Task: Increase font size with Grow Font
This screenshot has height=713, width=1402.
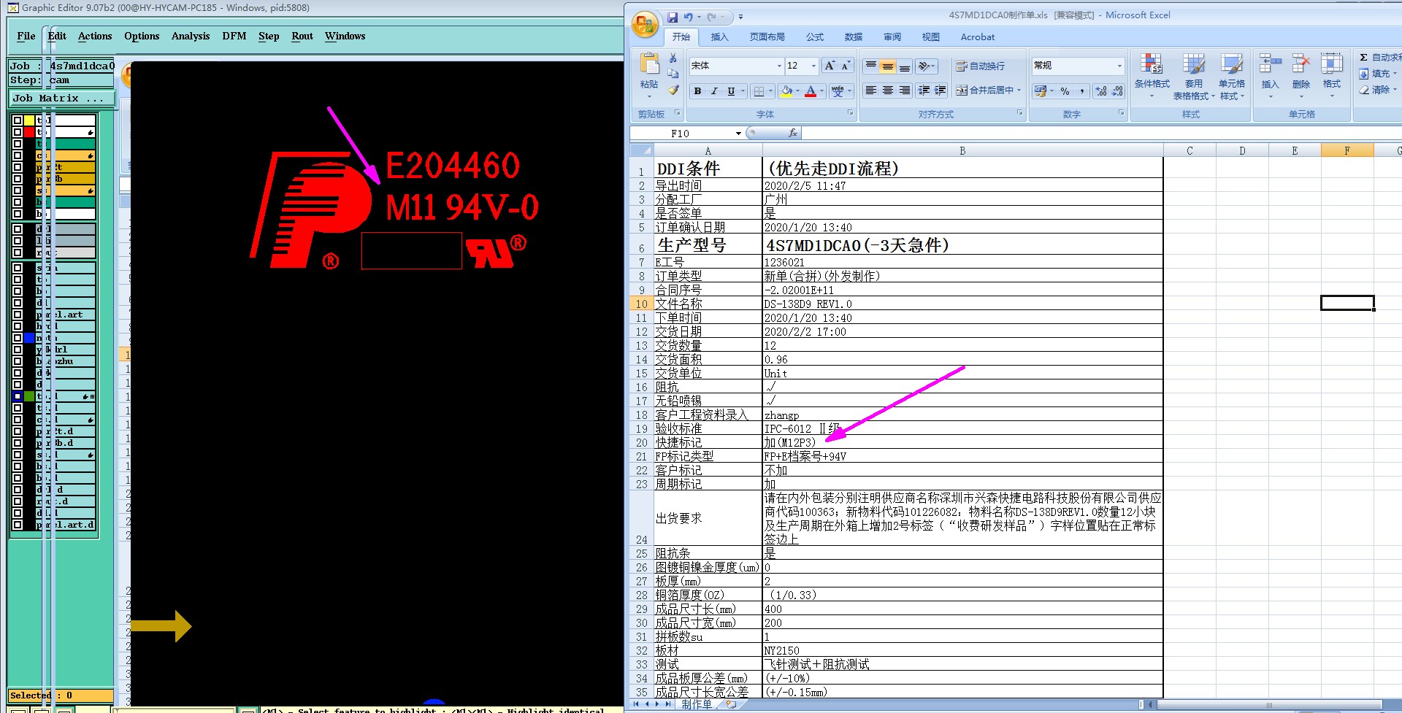Action: [830, 66]
